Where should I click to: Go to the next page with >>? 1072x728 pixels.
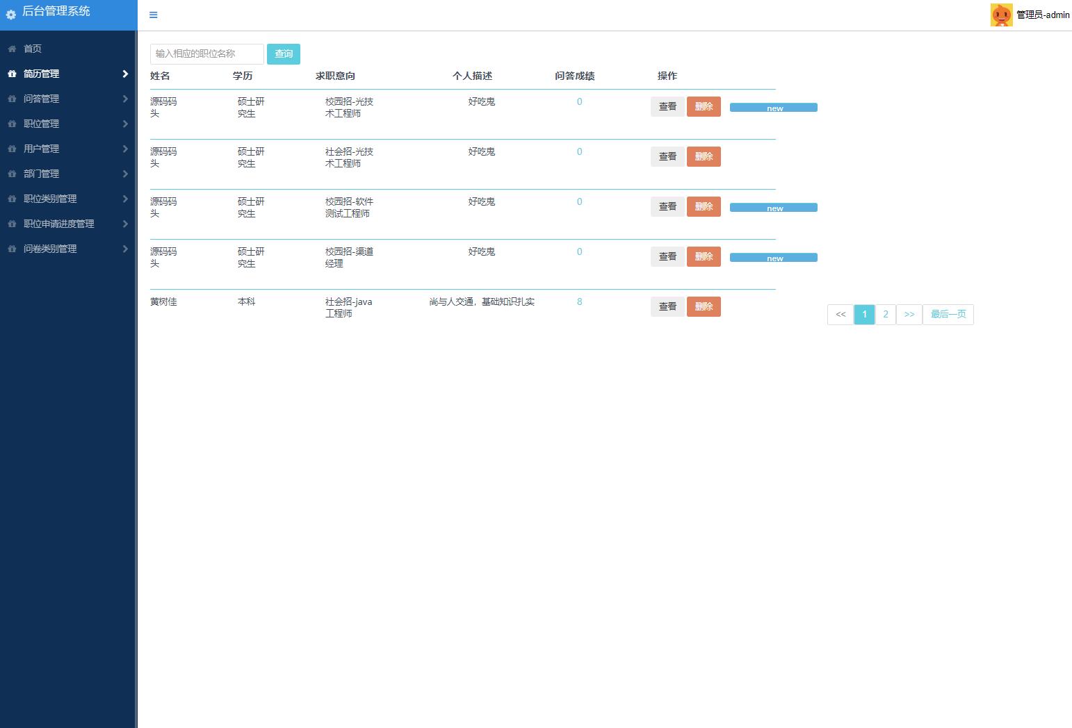[909, 315]
